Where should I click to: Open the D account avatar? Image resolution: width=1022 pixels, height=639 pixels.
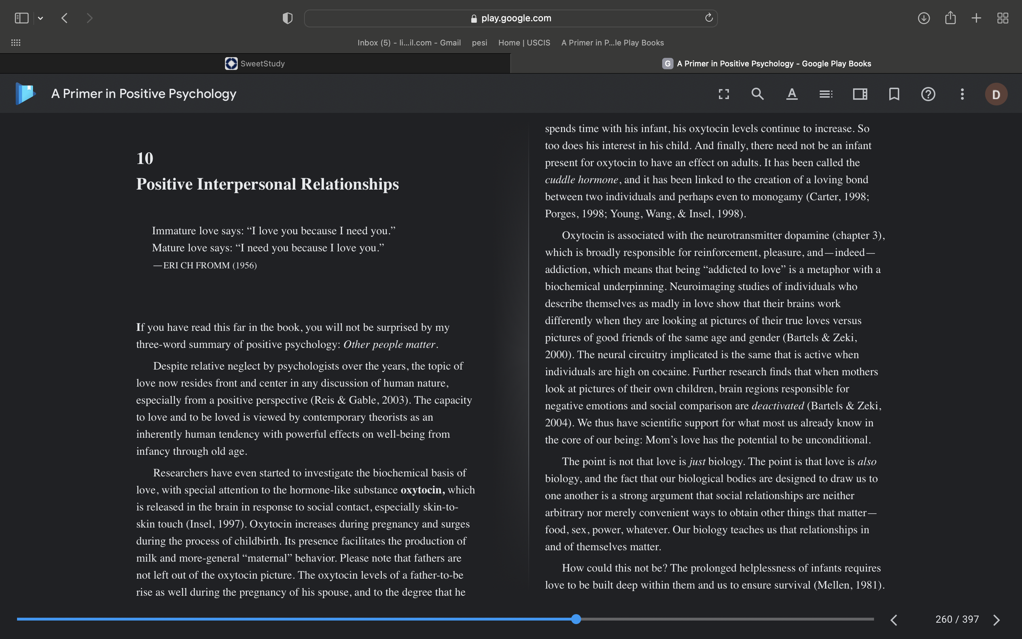[996, 94]
